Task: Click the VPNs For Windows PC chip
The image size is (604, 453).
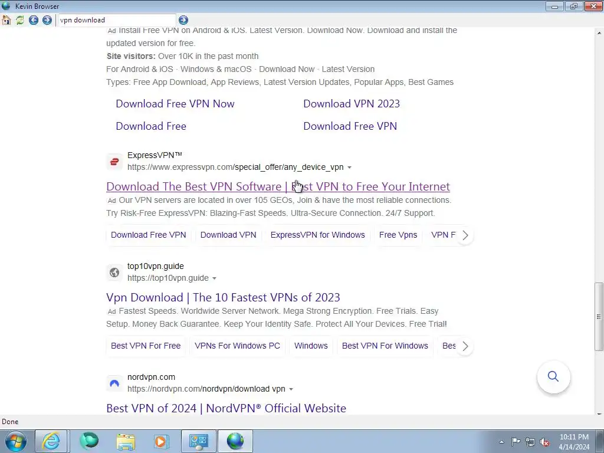Action: coord(237,346)
